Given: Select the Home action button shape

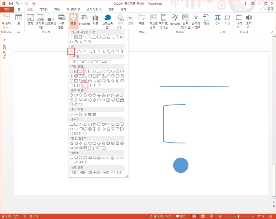Looking at the screenshot, I should [x=90, y=172].
